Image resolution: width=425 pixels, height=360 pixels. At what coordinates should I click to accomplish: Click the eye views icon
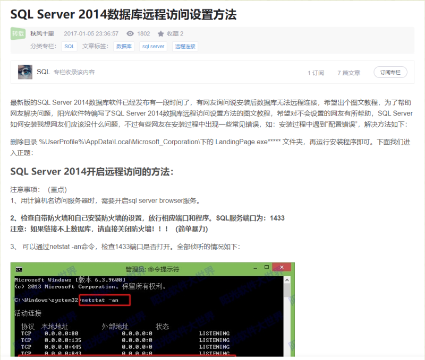[x=130, y=33]
